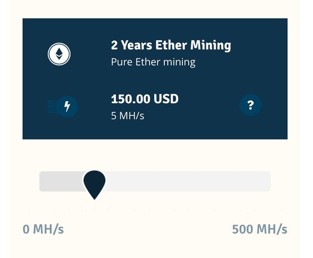Click the tick mark directly below the slider handle
Image resolution: width=313 pixels, height=258 pixels.
coord(95,210)
